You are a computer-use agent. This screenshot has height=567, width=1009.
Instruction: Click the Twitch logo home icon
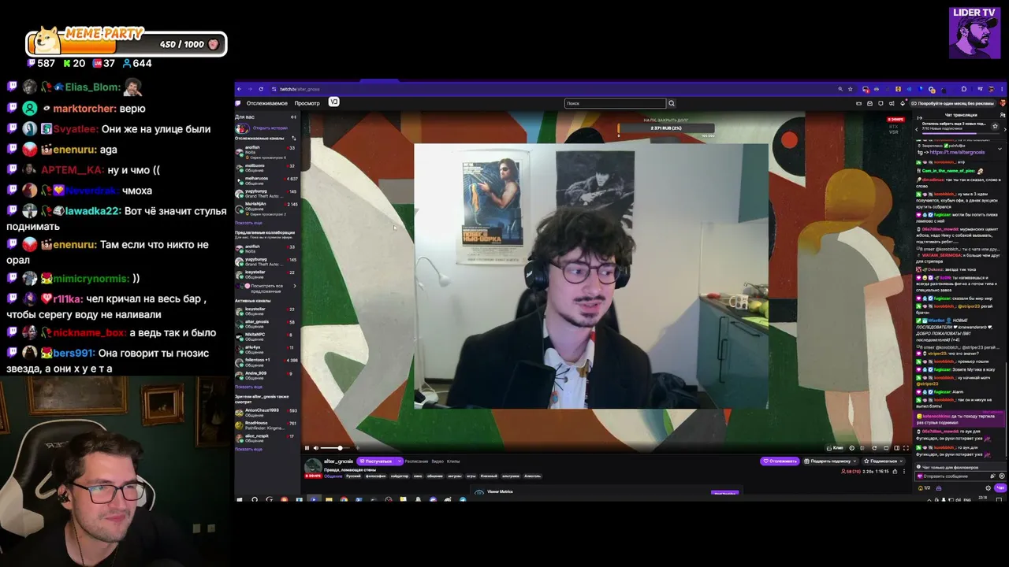click(x=238, y=103)
